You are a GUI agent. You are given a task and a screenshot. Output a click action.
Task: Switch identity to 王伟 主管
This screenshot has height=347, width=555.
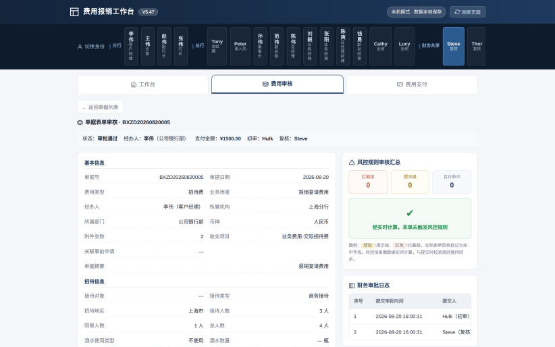[x=148, y=46]
